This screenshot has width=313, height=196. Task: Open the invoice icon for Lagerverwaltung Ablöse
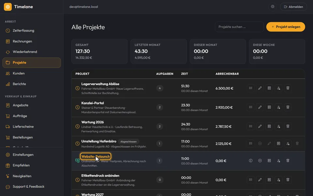click(x=269, y=88)
